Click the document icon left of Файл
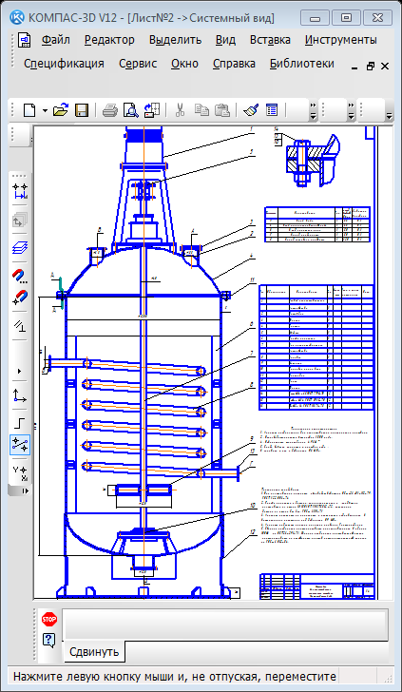Screen dimensions: 402x692 tap(25, 40)
